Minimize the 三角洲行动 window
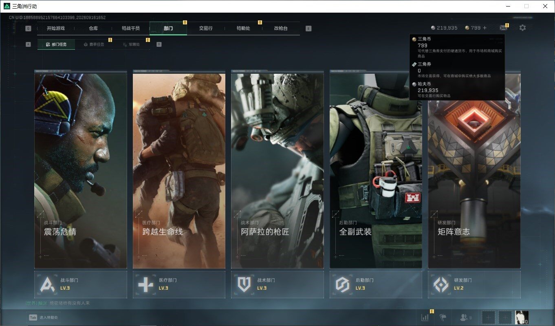The width and height of the screenshot is (555, 326). (x=508, y=6)
